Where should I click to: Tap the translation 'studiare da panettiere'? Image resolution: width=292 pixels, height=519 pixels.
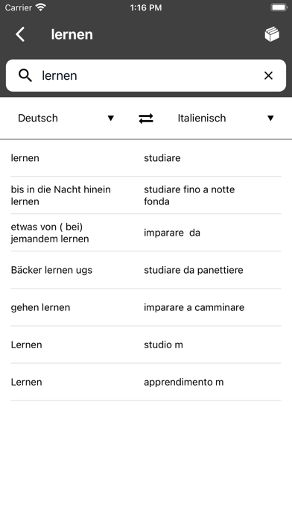tap(194, 270)
